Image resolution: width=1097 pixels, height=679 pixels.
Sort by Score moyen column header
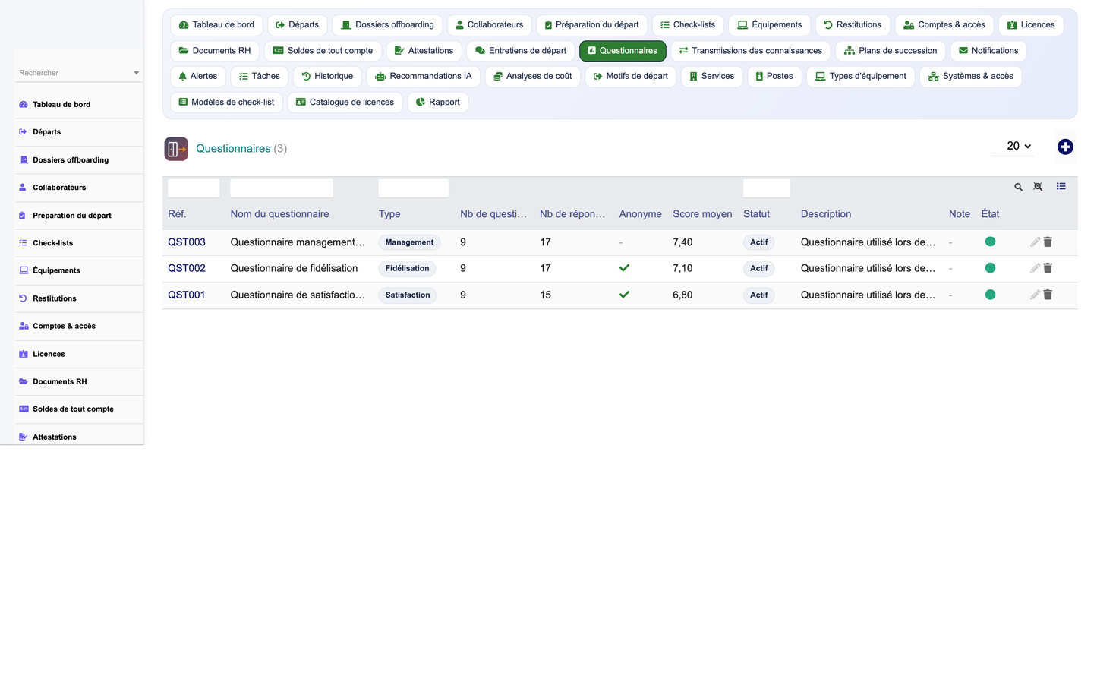tap(702, 214)
